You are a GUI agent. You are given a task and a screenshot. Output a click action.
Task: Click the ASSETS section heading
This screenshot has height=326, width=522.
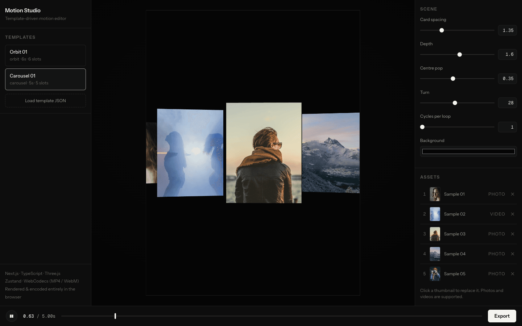(430, 177)
